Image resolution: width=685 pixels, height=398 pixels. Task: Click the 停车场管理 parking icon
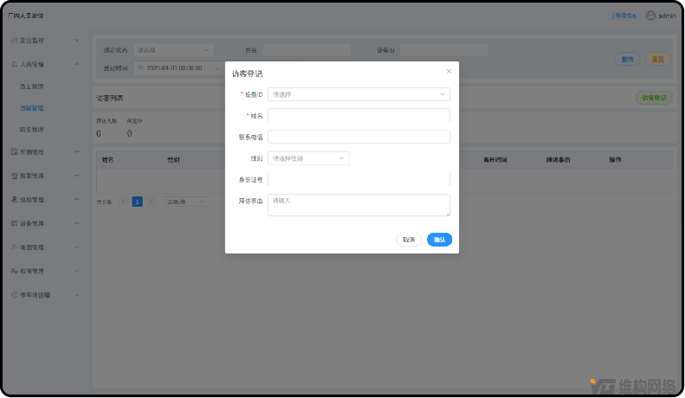[x=15, y=295]
